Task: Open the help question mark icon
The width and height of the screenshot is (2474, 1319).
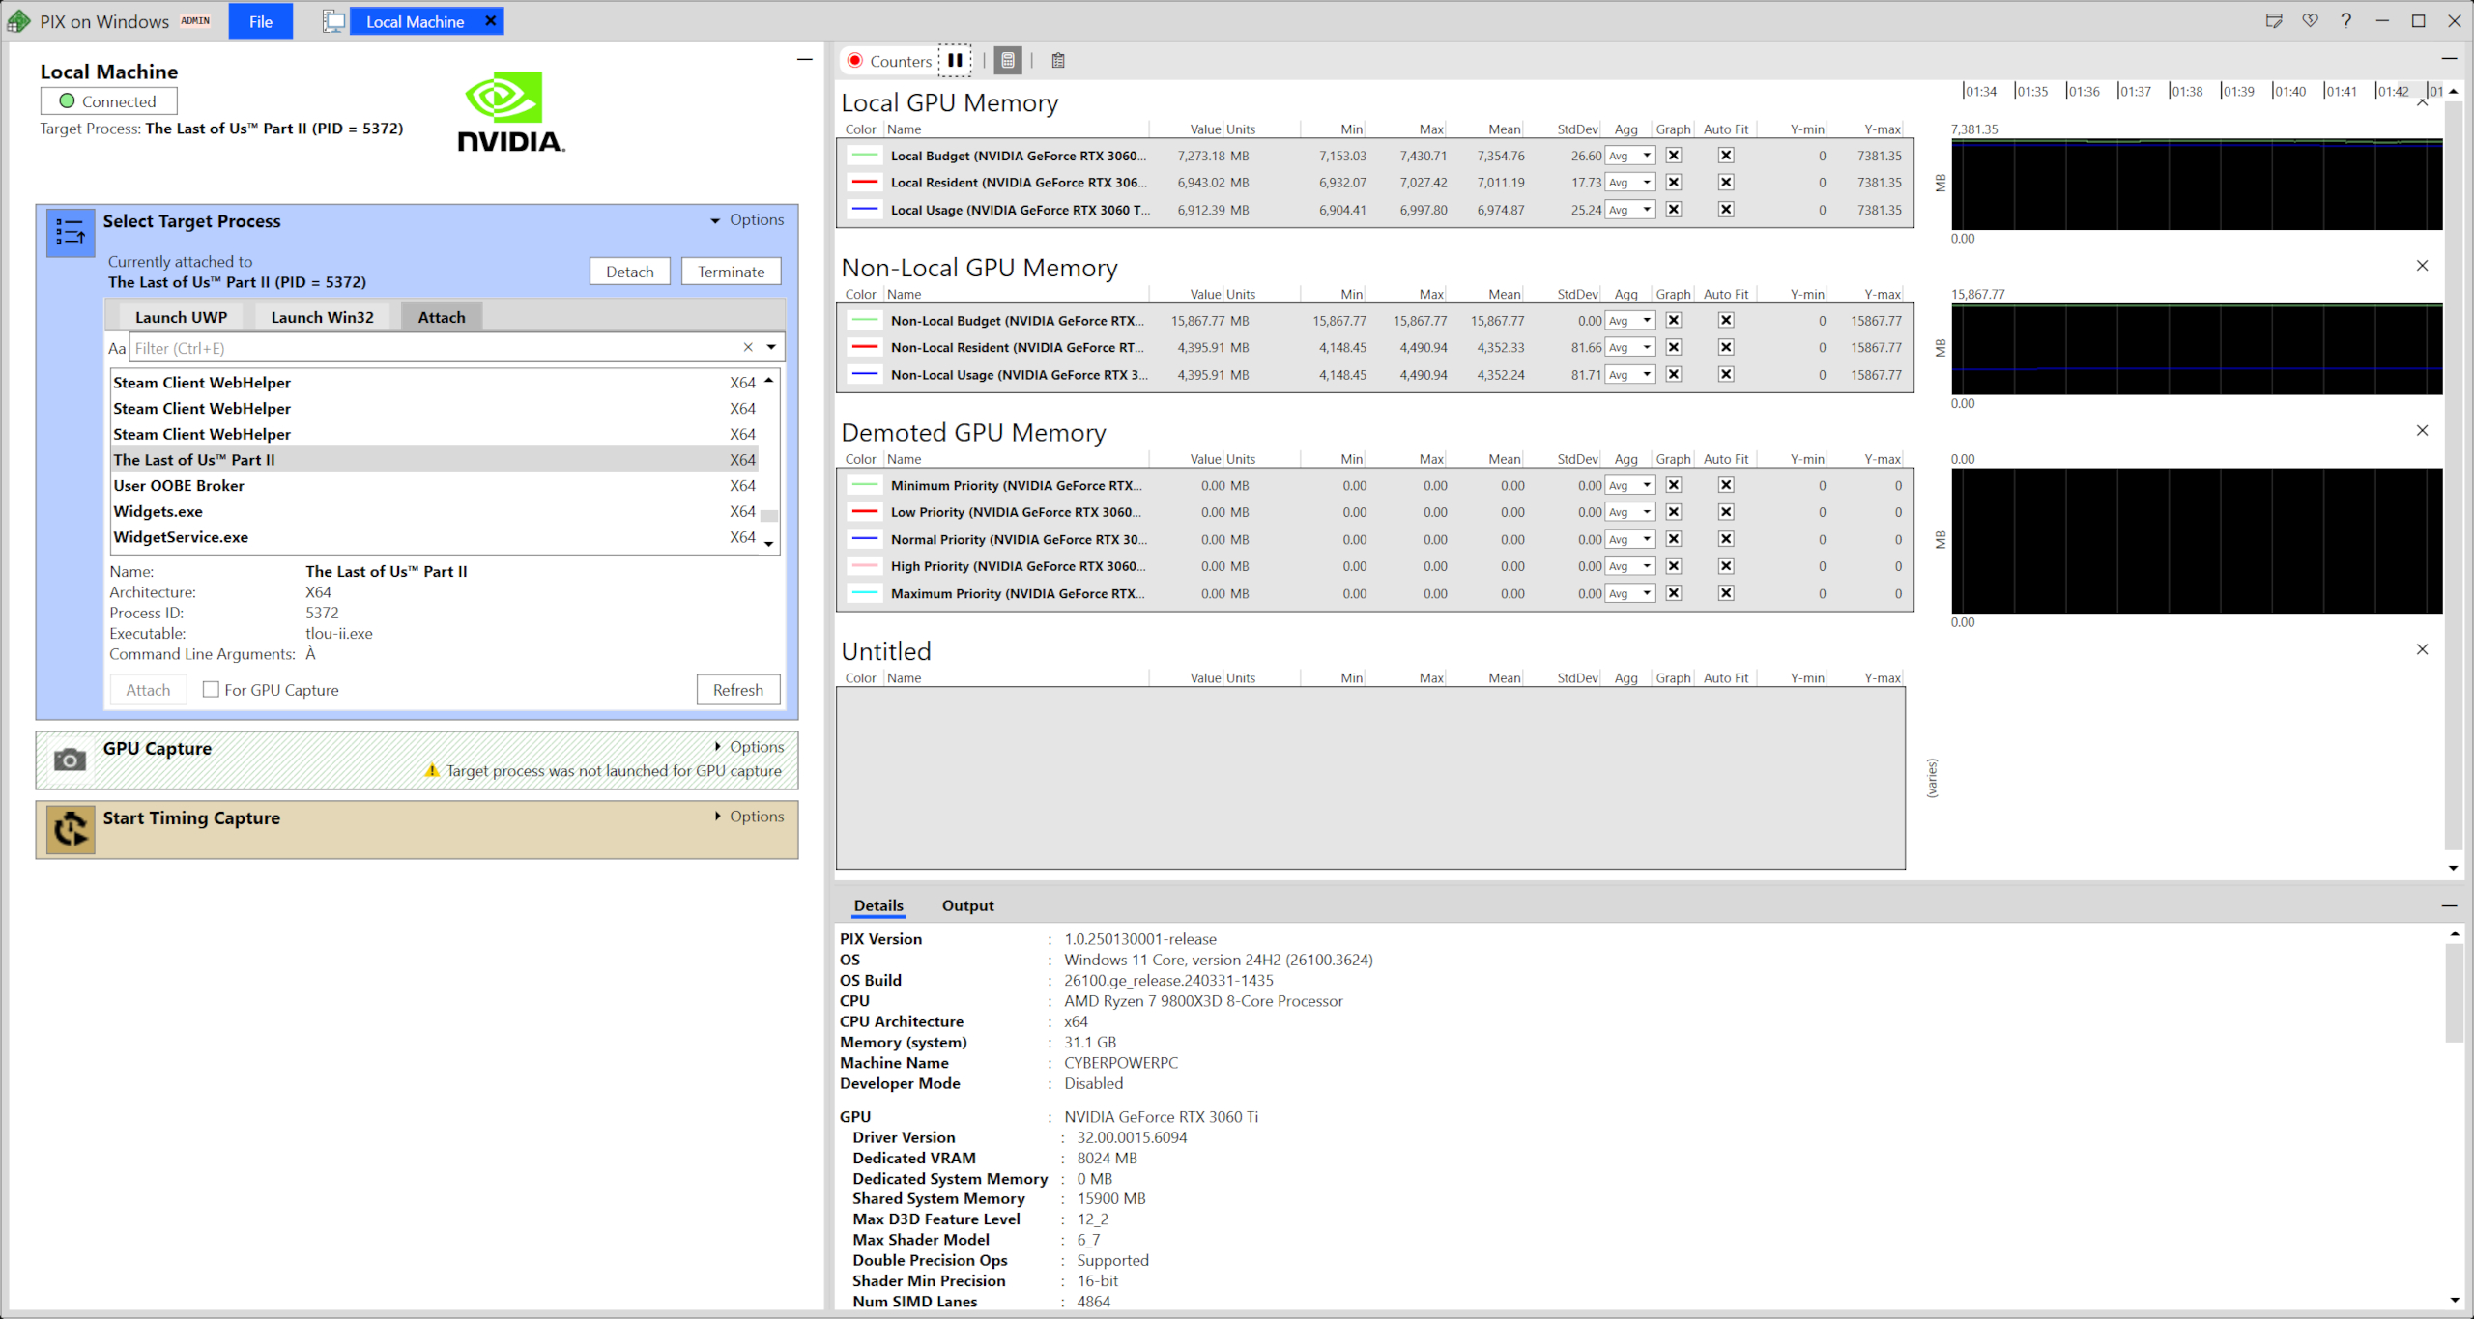Action: click(x=2345, y=21)
